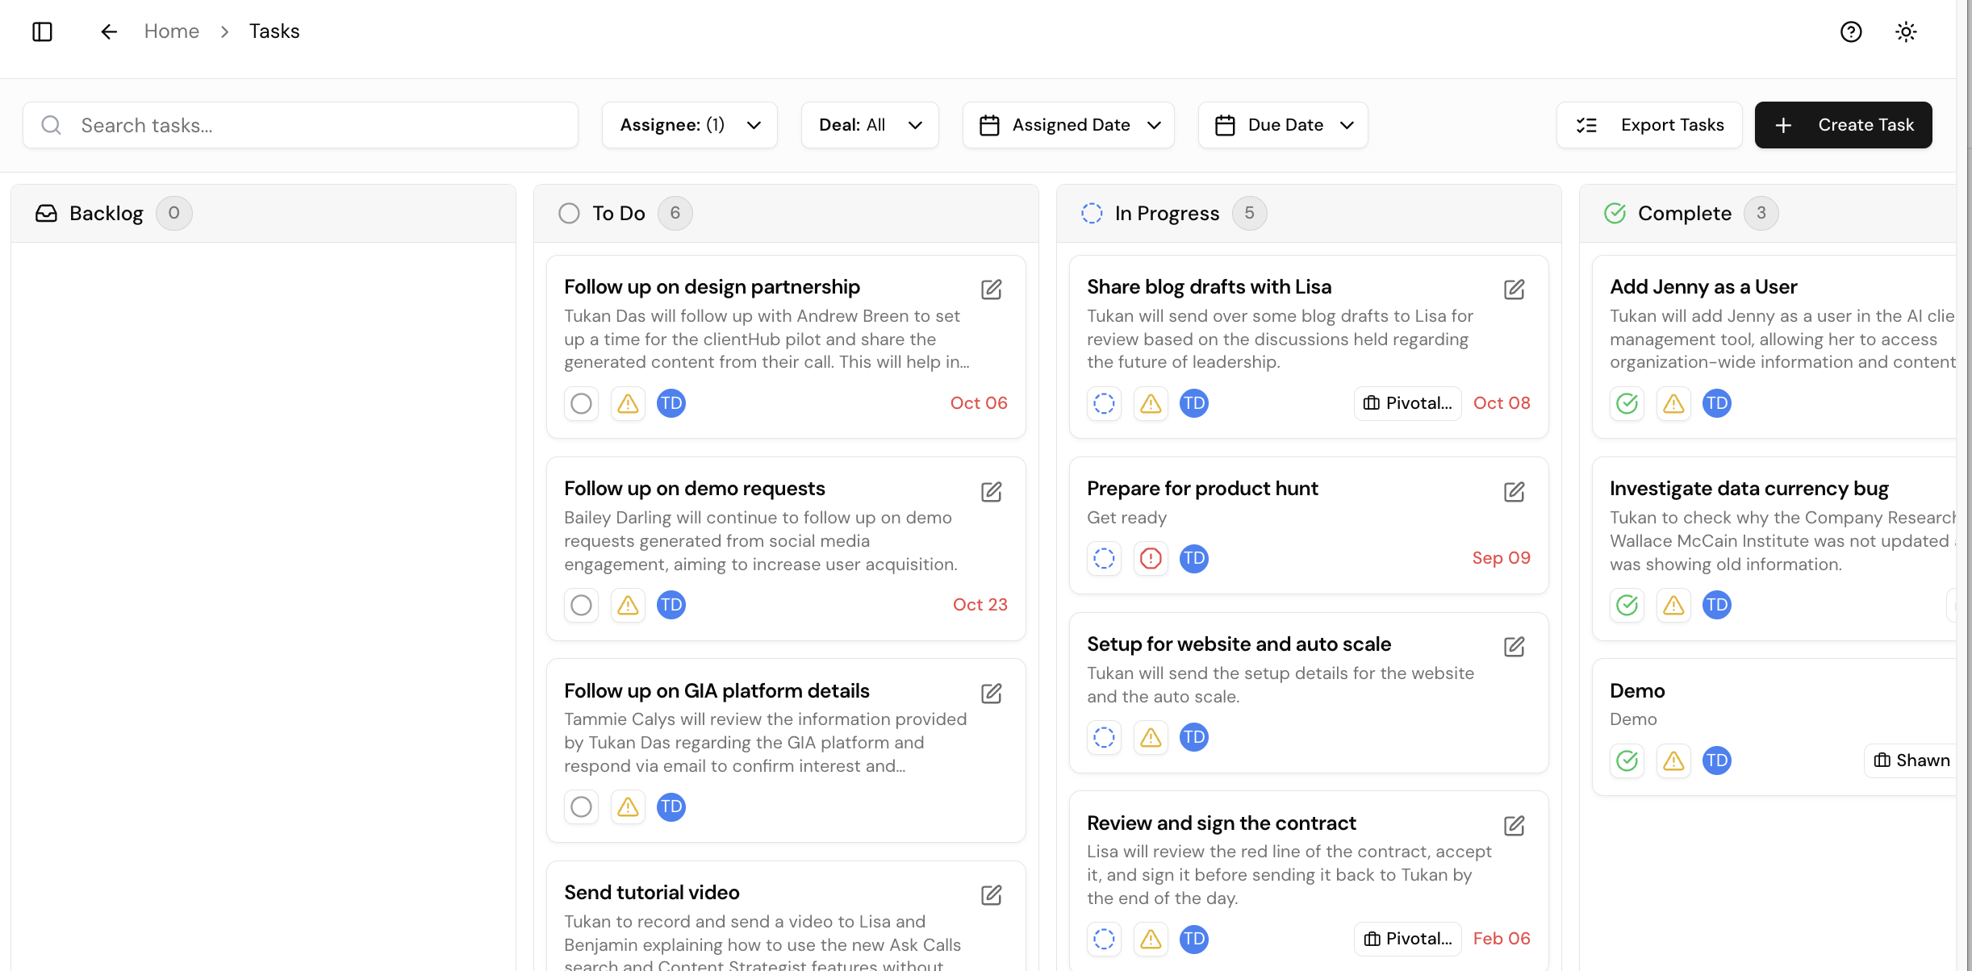Click the Create Task button

tap(1844, 125)
